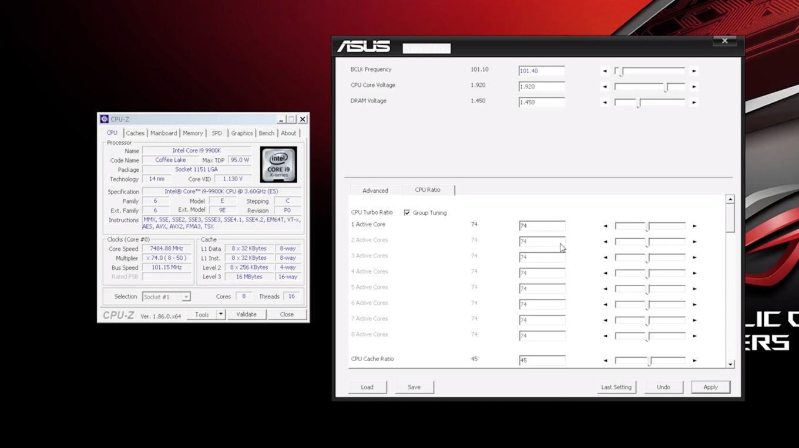Click the scroll up arrow of ratio list

pos(730,199)
